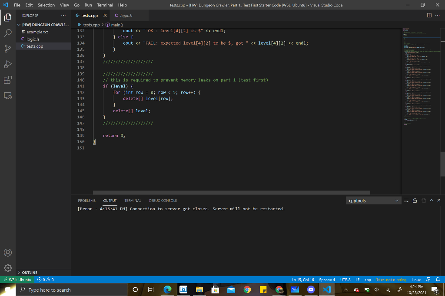445x296 pixels.
Task: Open the Manage gear icon
Action: (8, 268)
